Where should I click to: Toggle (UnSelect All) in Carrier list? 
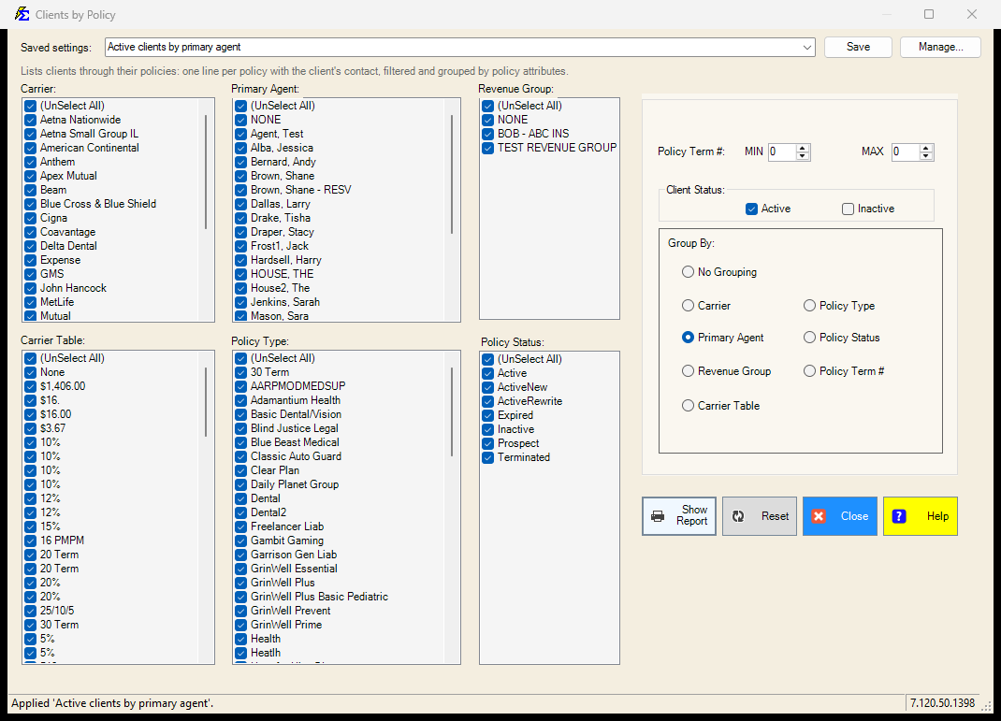click(x=30, y=106)
